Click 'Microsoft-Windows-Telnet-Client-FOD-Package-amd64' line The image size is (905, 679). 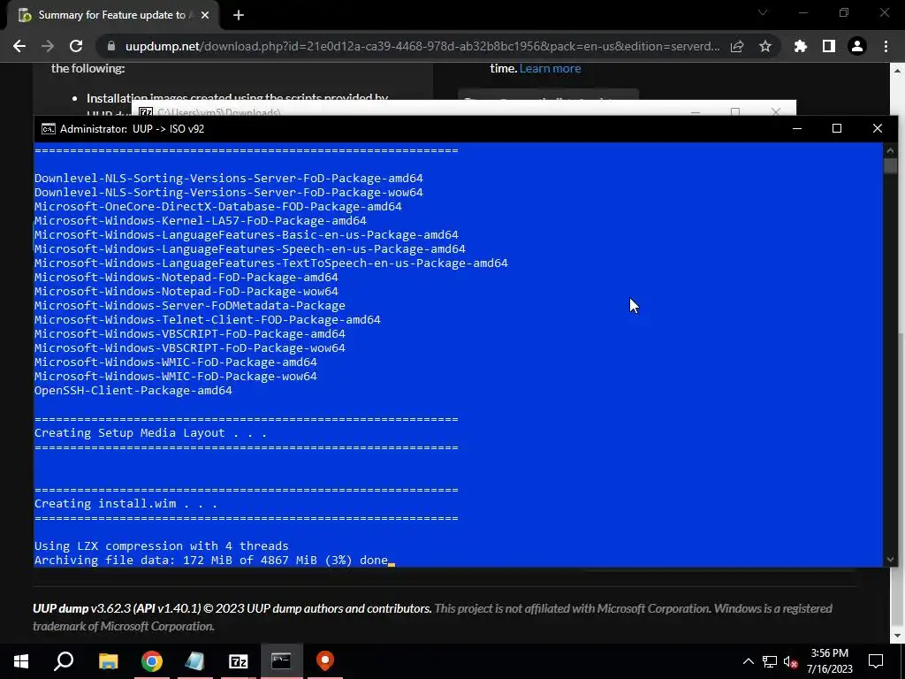tap(207, 320)
